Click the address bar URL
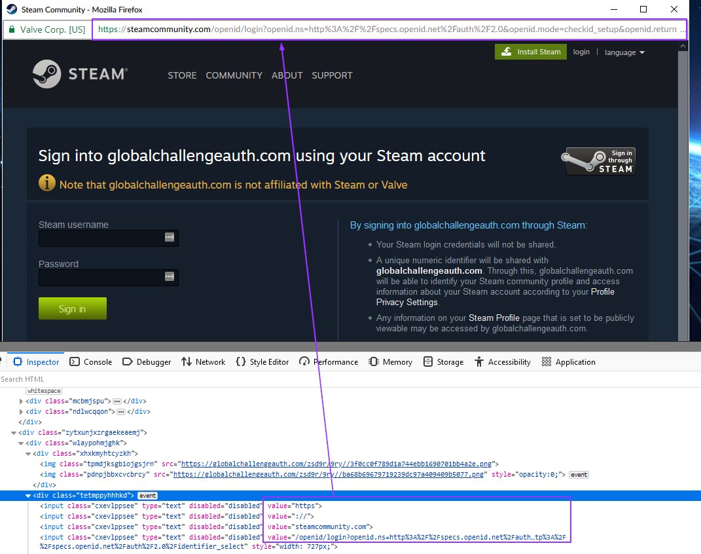 pyautogui.click(x=389, y=29)
